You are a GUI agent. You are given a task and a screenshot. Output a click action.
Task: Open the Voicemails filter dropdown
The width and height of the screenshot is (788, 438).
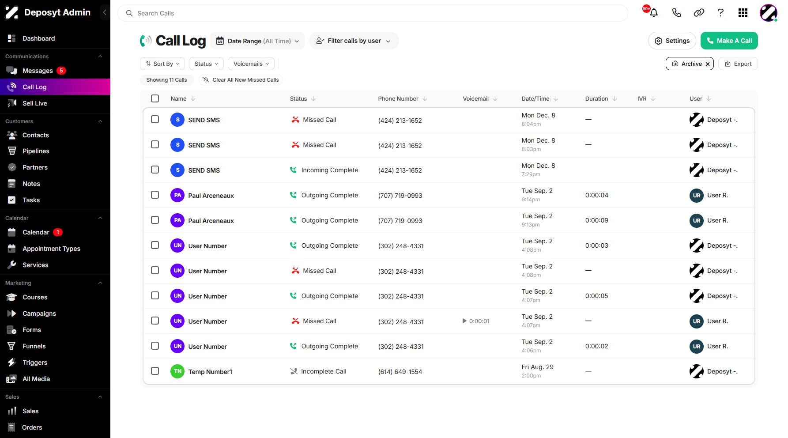click(x=251, y=64)
